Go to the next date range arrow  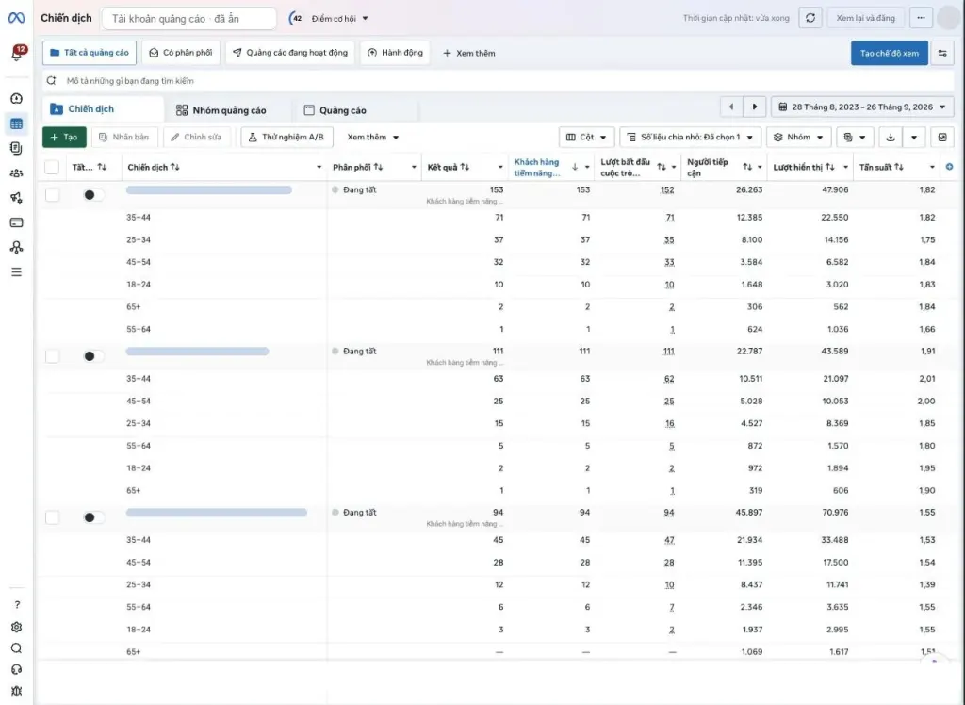755,107
